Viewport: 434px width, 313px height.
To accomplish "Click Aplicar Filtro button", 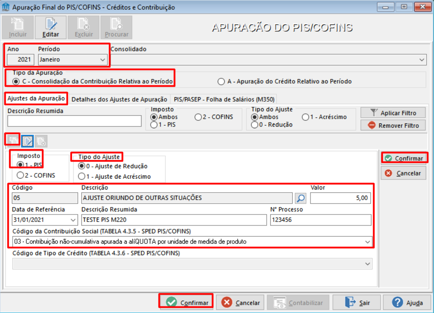I will [x=393, y=113].
